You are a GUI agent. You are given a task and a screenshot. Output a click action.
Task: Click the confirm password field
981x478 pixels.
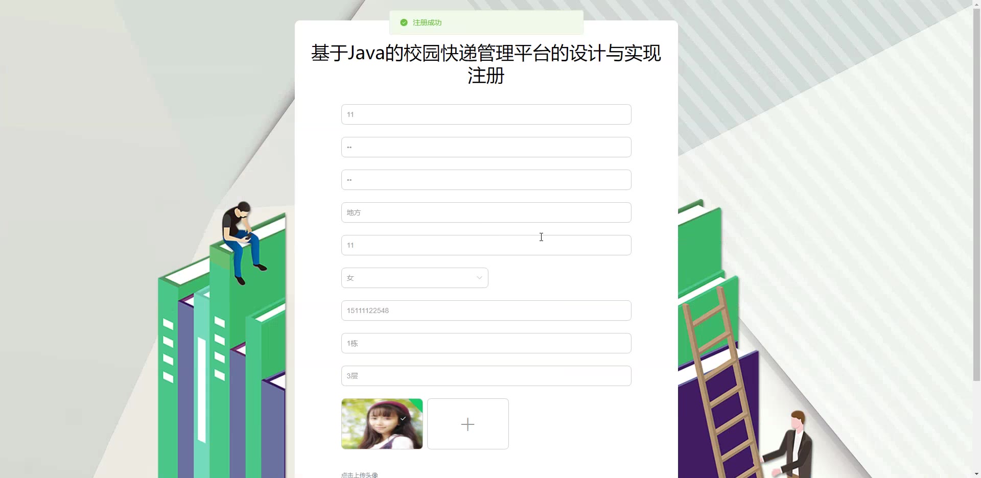(486, 180)
